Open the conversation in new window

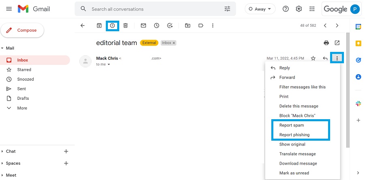337,43
